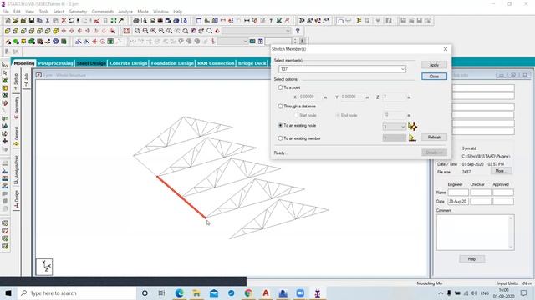The width and height of the screenshot is (535, 300).
Task: Click the More button near File size
Action: (502, 171)
